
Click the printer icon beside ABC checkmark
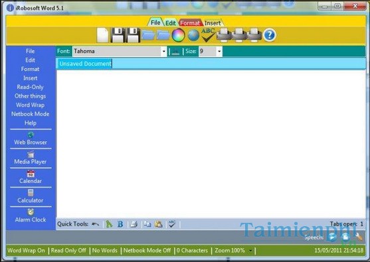(x=224, y=35)
